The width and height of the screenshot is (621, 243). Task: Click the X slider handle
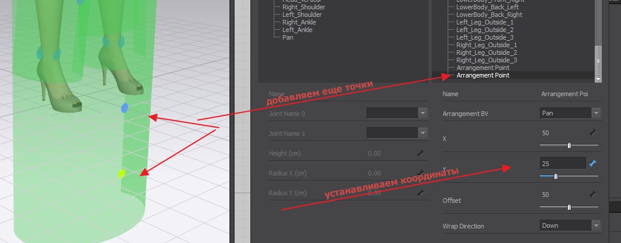(x=569, y=146)
